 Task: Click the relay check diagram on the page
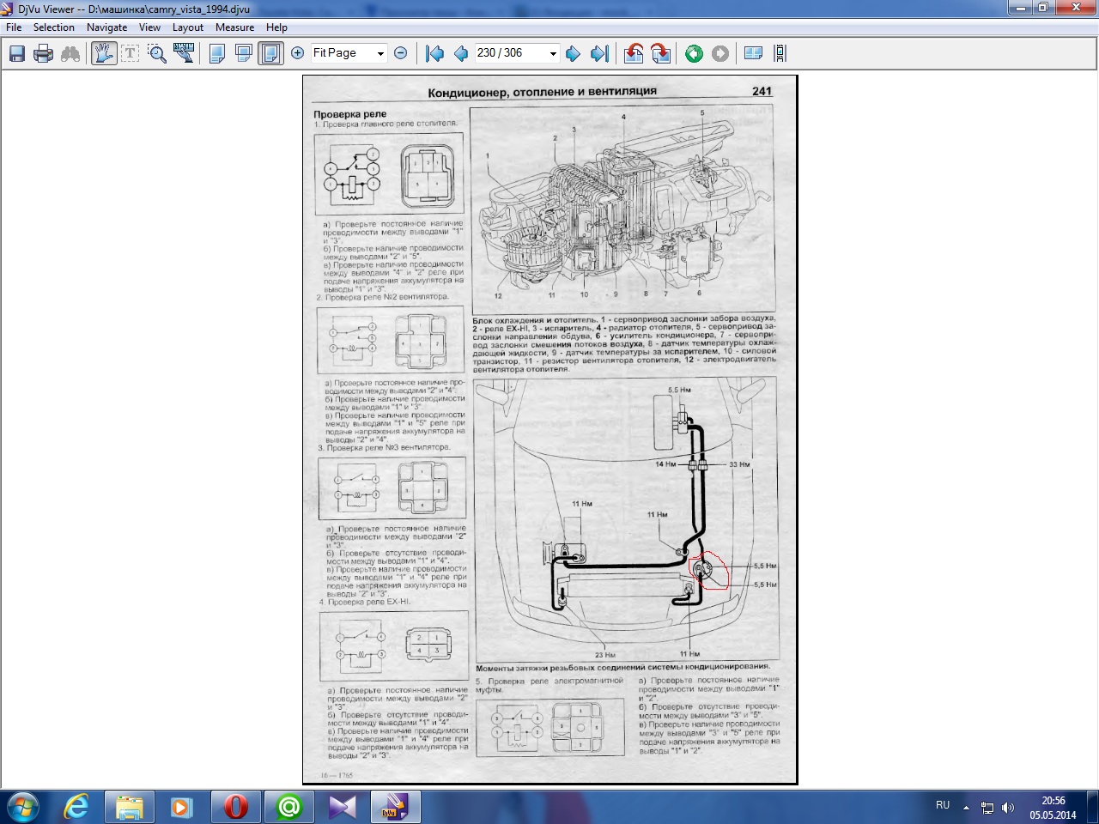(389, 174)
